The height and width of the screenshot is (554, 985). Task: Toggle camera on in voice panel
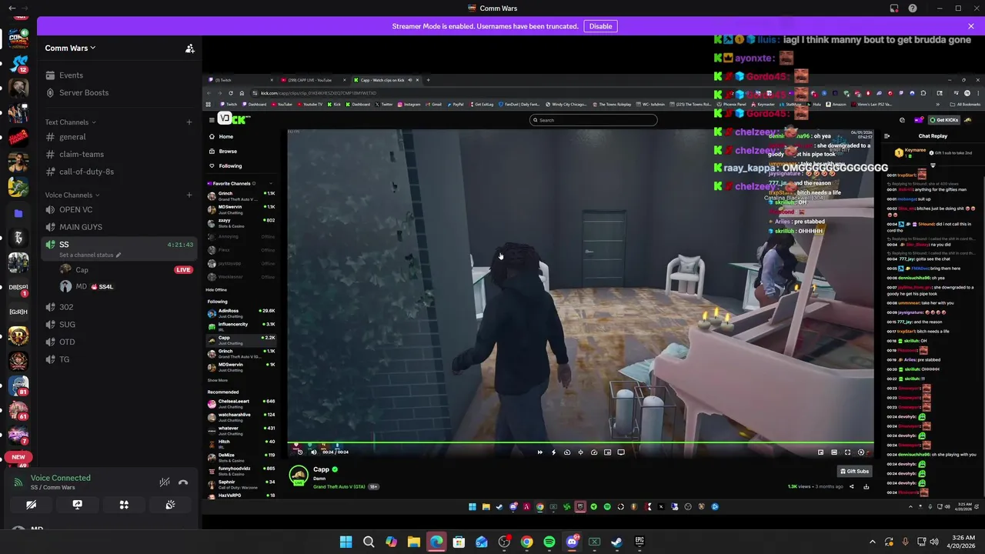point(32,505)
